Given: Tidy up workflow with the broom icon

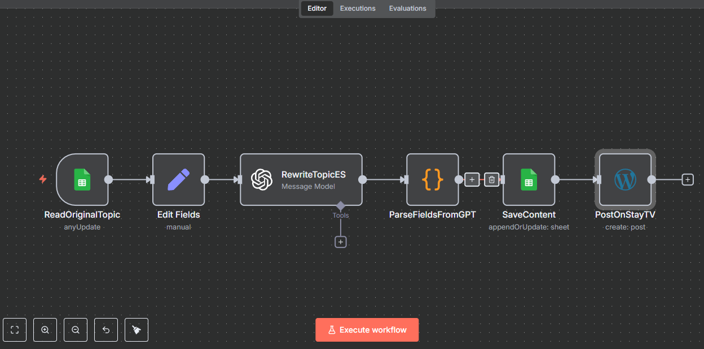Looking at the screenshot, I should [x=137, y=330].
